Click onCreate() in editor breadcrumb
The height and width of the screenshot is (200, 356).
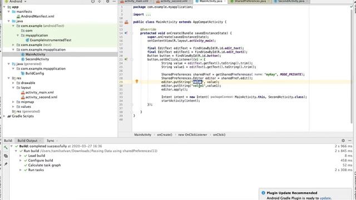tap(165, 135)
